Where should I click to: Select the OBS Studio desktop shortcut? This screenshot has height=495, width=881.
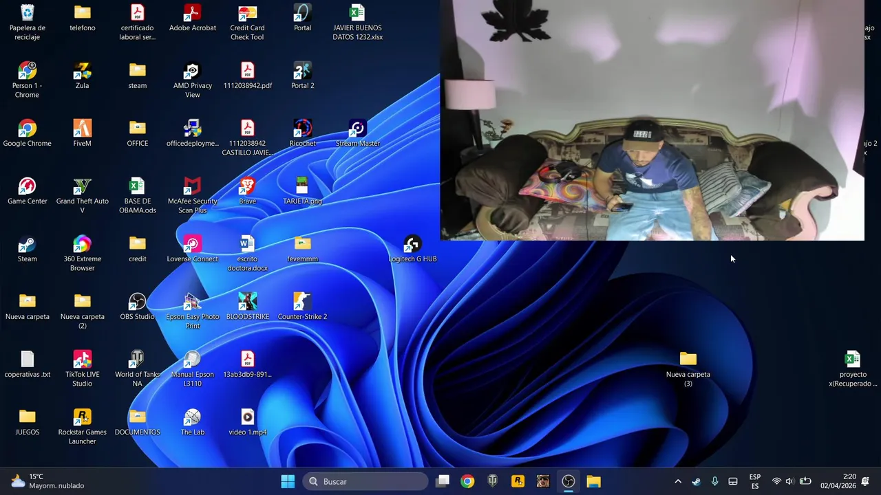138,307
